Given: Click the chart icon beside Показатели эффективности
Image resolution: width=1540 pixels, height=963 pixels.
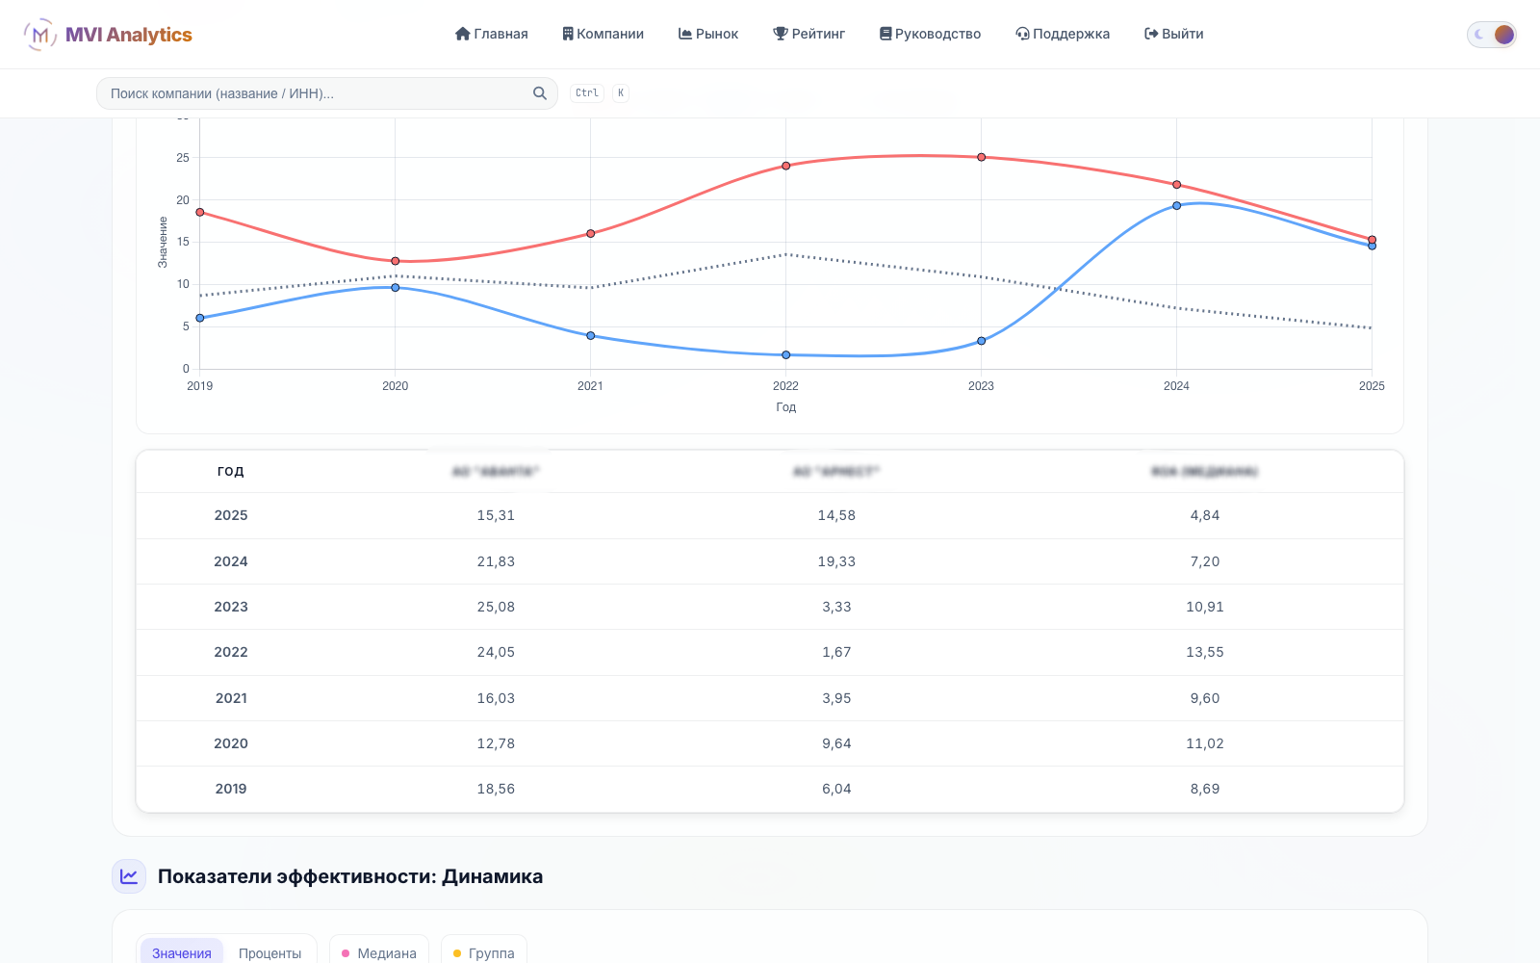Looking at the screenshot, I should point(129,876).
